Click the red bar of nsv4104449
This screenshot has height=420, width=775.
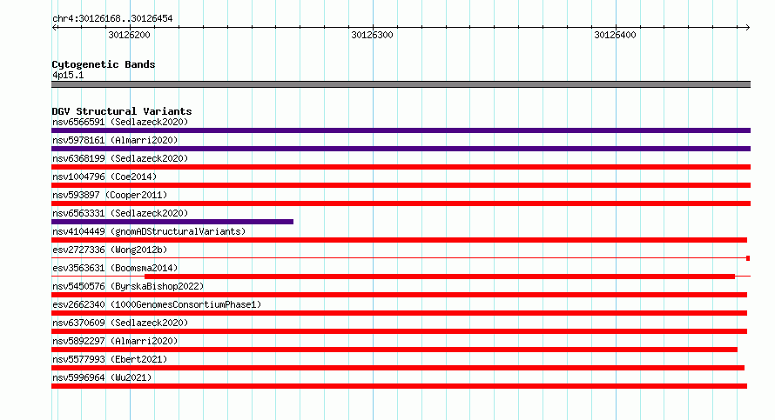coord(400,240)
